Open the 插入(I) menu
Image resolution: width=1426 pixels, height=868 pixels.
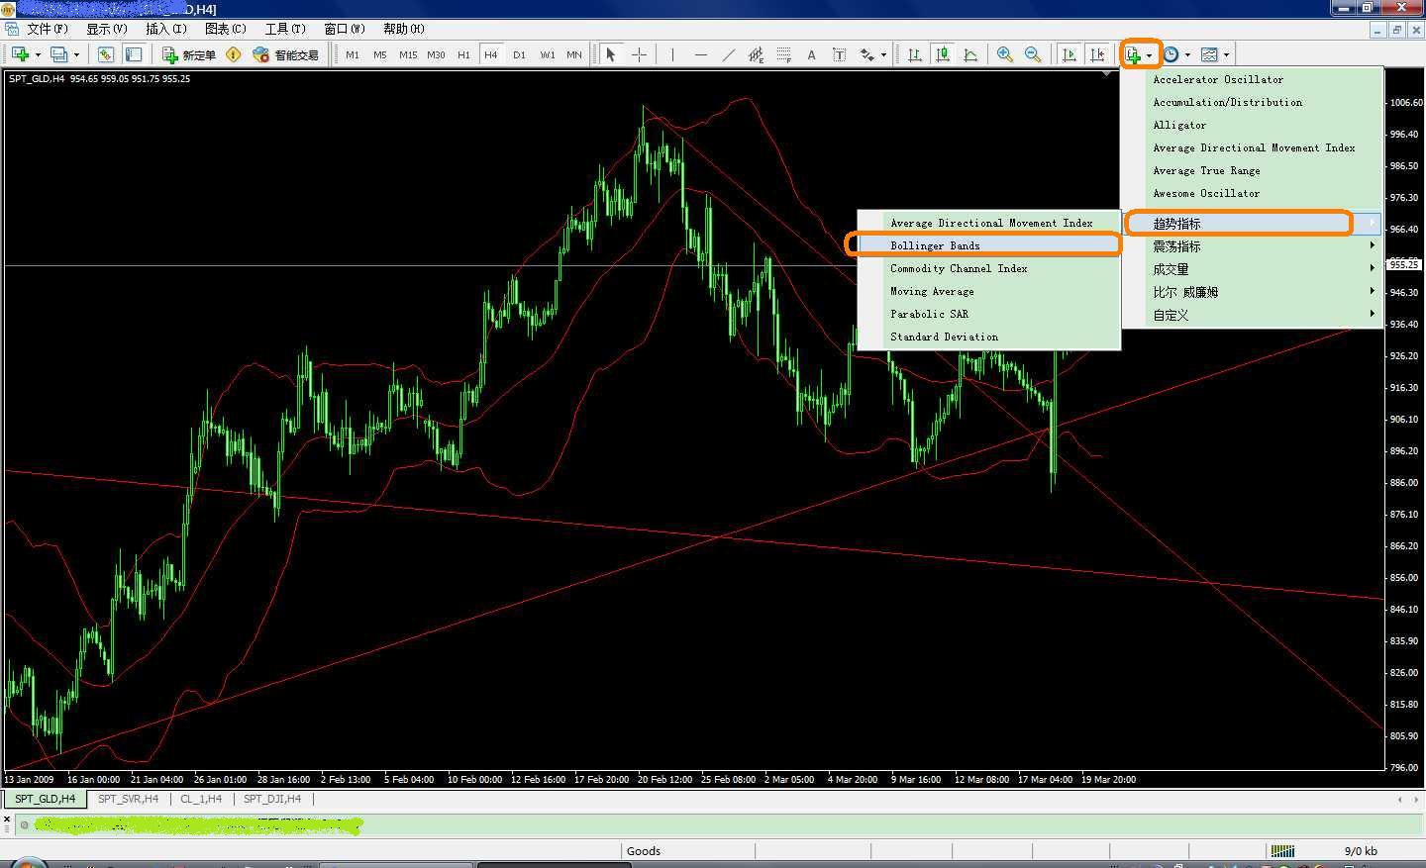[x=166, y=29]
